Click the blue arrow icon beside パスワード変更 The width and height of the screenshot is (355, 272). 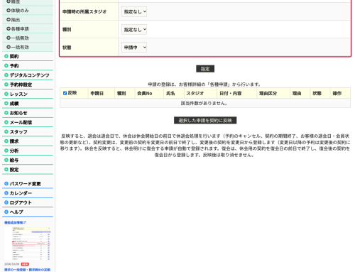6,183
